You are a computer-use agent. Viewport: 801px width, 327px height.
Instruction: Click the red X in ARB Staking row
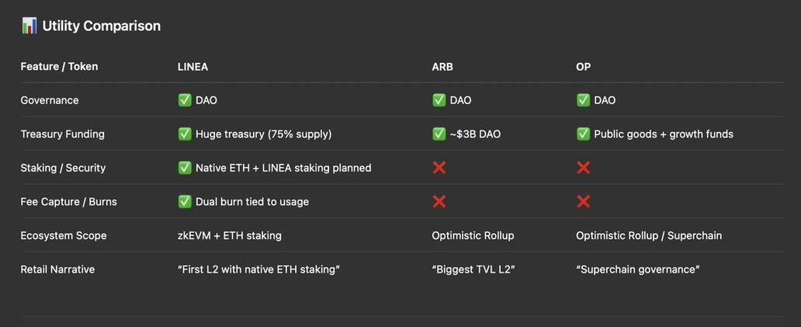(439, 168)
